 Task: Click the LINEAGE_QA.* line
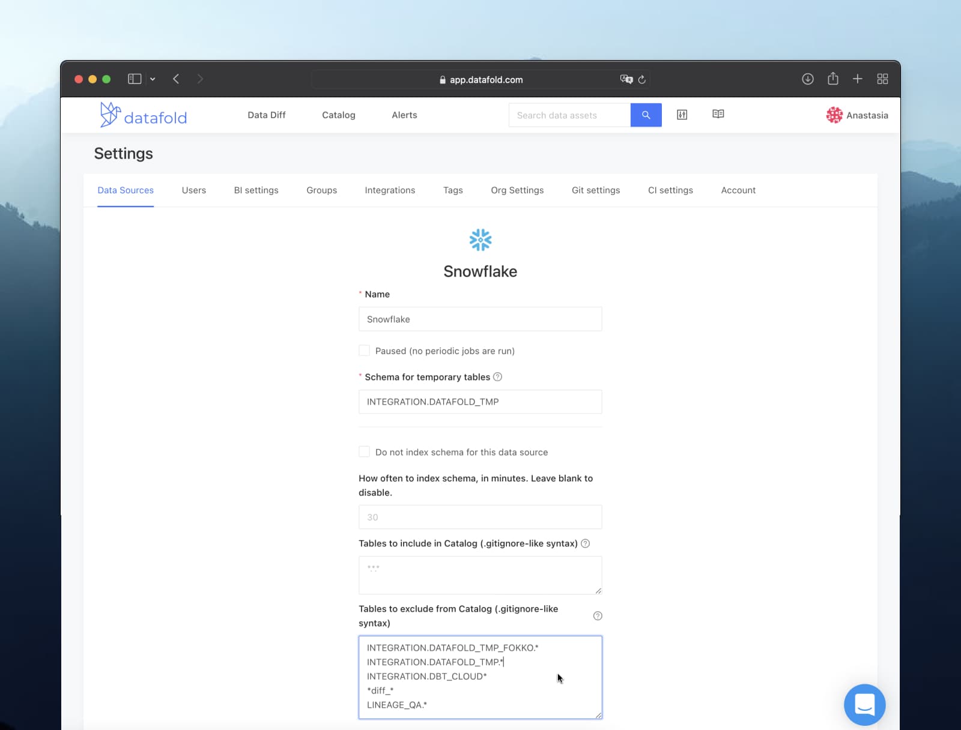pyautogui.click(x=397, y=705)
